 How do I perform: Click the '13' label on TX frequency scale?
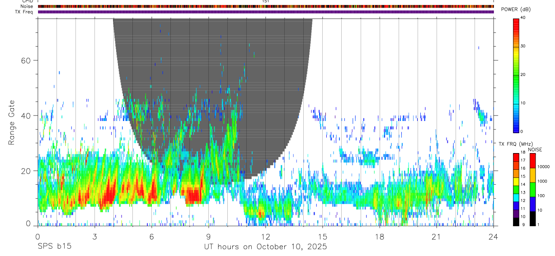(x=522, y=193)
